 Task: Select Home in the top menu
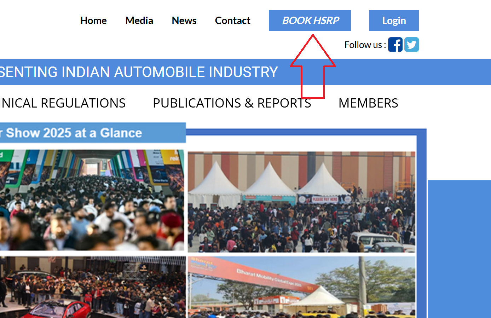click(x=93, y=21)
